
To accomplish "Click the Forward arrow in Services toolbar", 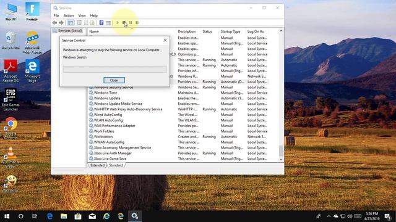I will coord(61,23).
